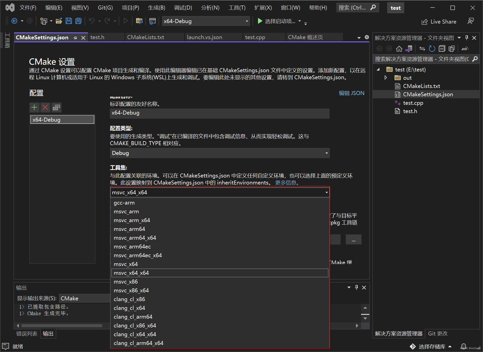
Task: Open the 更多信息 link
Action: 286,183
